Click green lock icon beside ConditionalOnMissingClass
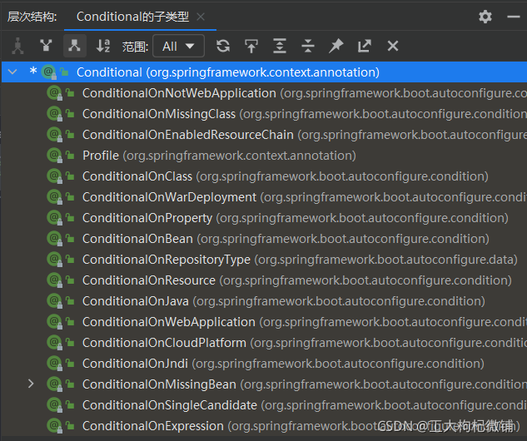 pyautogui.click(x=70, y=113)
